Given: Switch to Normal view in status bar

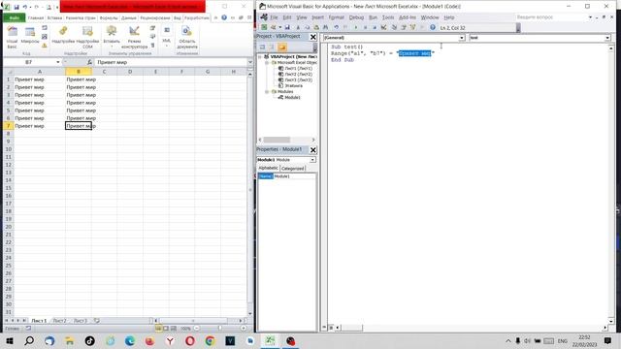Looking at the screenshot, I should coord(158,329).
